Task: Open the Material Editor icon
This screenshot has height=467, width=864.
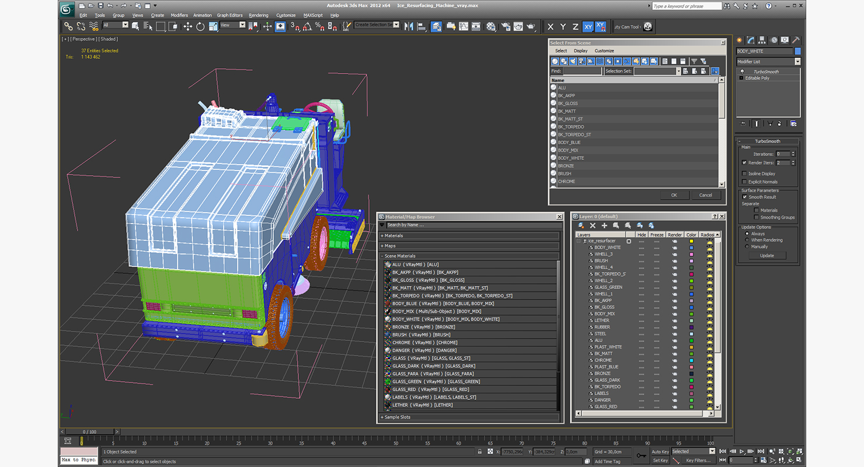Action: (x=491, y=26)
